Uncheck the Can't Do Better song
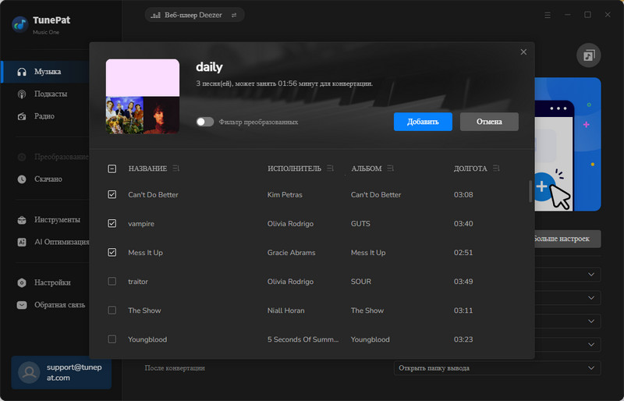The width and height of the screenshot is (624, 401). click(112, 194)
